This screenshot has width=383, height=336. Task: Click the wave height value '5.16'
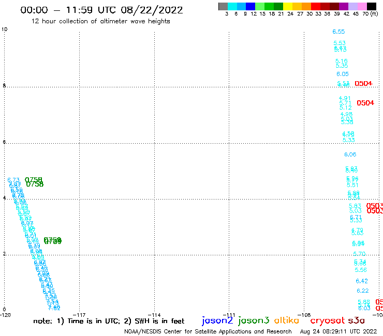341,61
